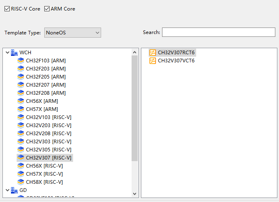Uncheck the RISC-V Core checkbox

[x=7, y=9]
